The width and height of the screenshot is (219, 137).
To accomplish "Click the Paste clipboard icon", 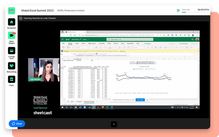I will pyautogui.click(x=68, y=47).
